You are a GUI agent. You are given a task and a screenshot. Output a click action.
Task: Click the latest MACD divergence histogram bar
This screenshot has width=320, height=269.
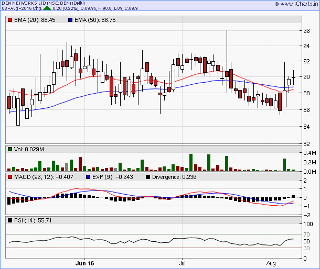[293, 196]
